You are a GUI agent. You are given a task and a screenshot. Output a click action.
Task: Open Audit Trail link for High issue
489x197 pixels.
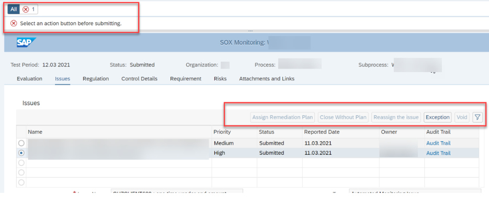click(x=438, y=153)
